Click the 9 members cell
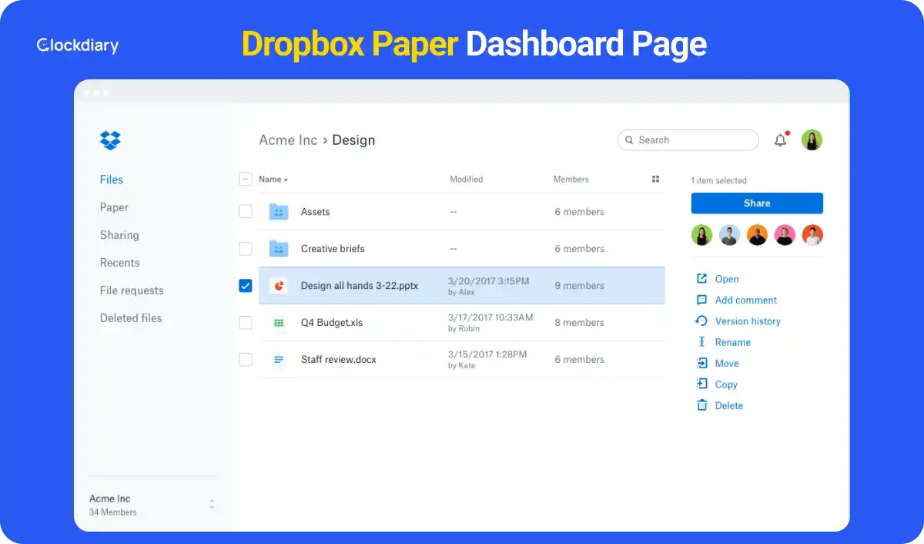The image size is (924, 544). [x=579, y=286]
